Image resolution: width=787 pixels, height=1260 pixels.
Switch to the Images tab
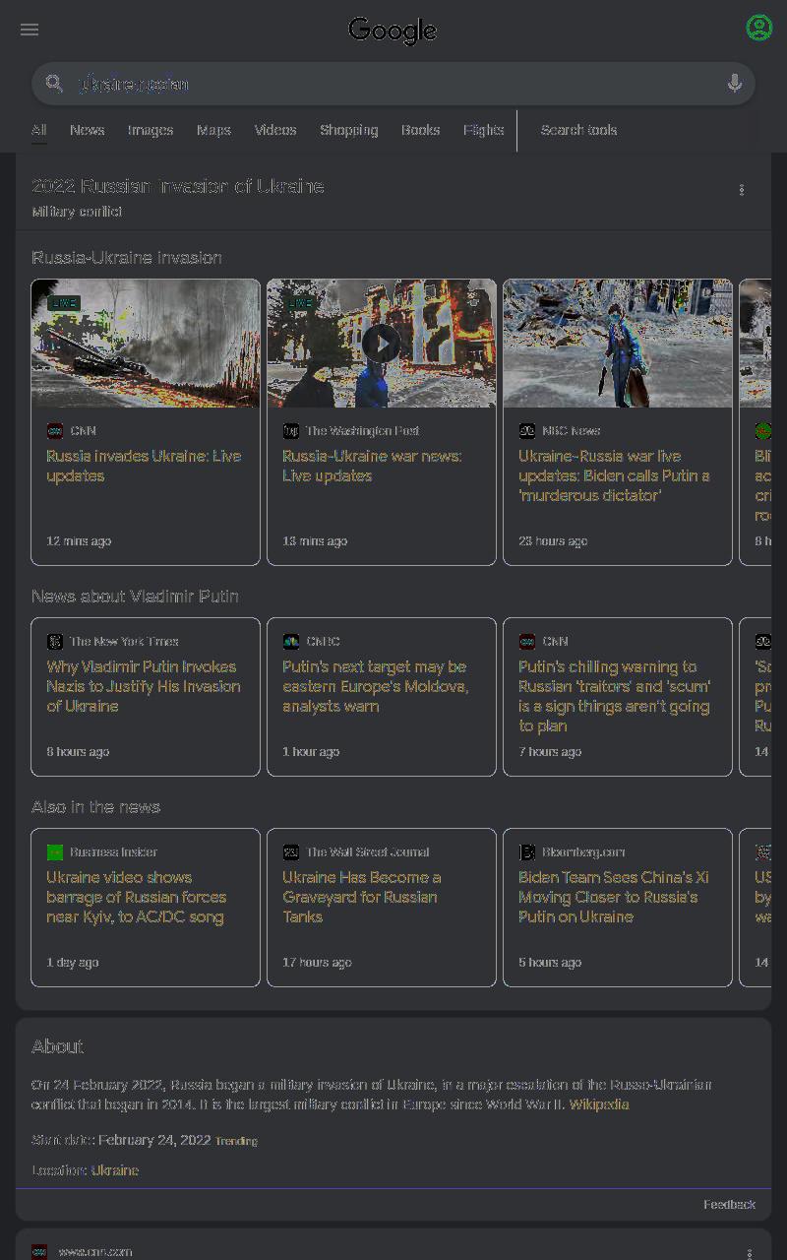[151, 130]
